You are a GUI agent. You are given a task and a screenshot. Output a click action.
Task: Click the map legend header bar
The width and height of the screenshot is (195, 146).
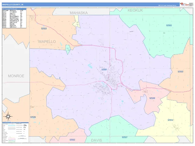tap(16, 123)
